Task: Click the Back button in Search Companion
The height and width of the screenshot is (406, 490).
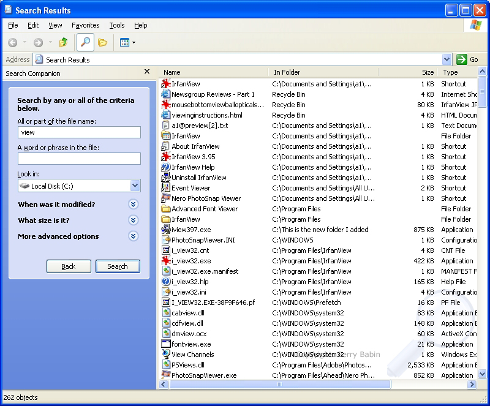Action: (x=69, y=266)
